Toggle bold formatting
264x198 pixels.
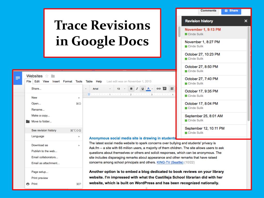[131, 89]
